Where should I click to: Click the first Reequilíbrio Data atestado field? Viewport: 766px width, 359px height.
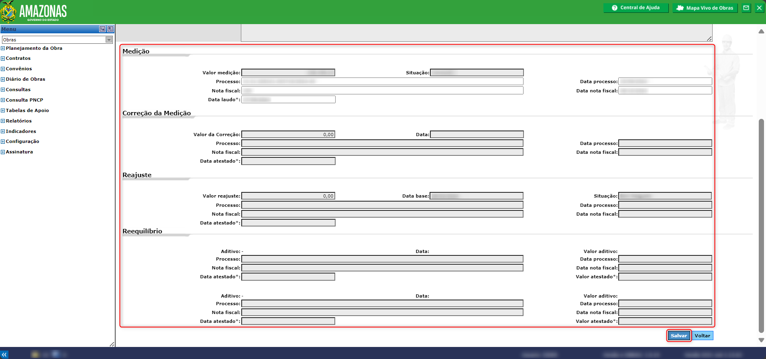[x=288, y=277]
